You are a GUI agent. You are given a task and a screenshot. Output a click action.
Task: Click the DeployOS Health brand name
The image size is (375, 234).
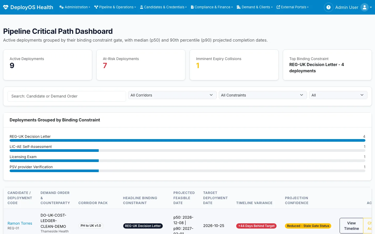click(32, 7)
